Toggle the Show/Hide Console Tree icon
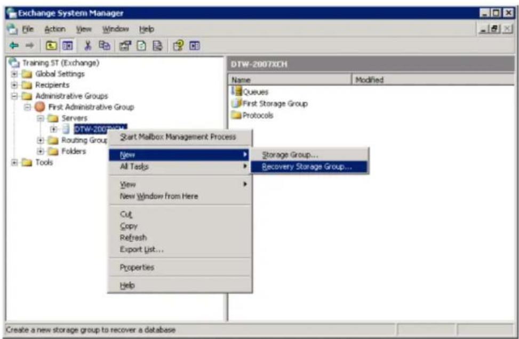This screenshot has width=519, height=339. pos(68,45)
